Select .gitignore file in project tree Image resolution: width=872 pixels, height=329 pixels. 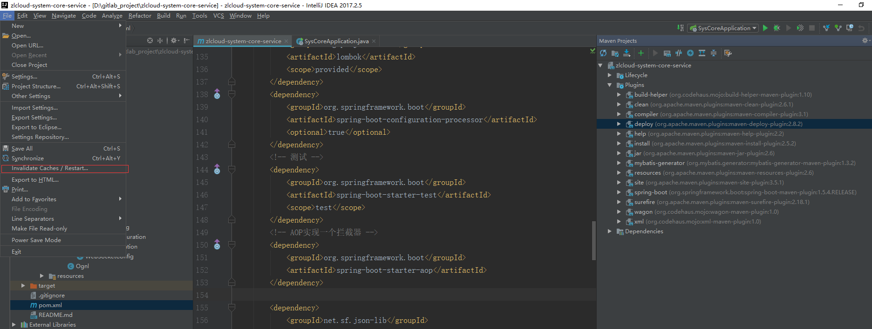tap(102, 296)
